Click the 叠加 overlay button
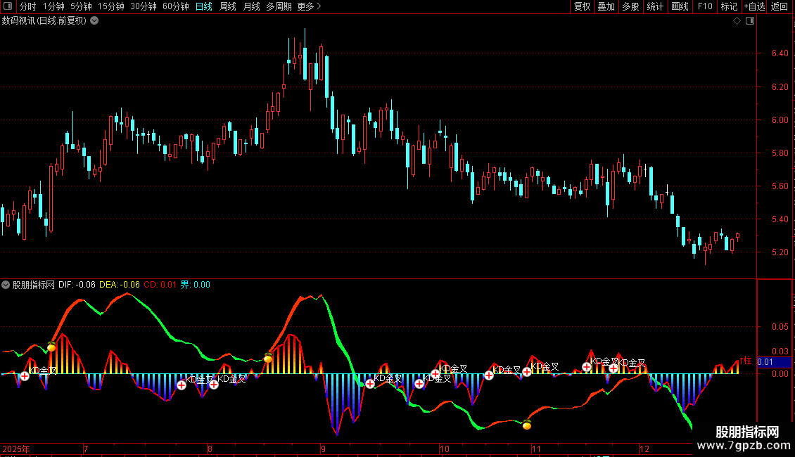This screenshot has height=457, width=795. [x=606, y=6]
